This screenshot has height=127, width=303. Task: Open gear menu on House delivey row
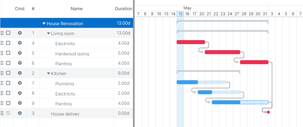[x=20, y=113]
